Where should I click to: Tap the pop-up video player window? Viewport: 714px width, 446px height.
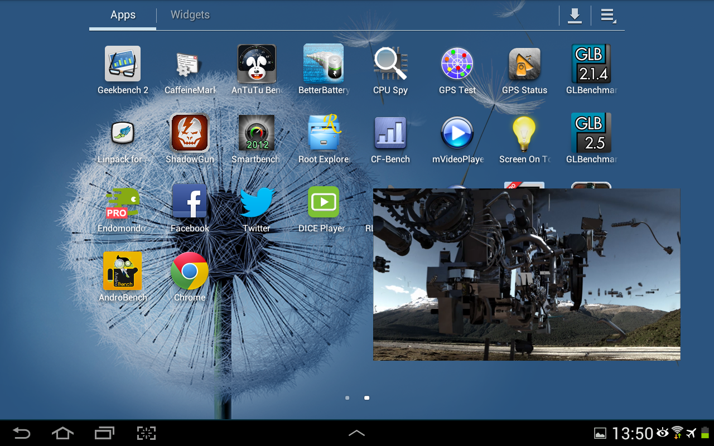point(527,274)
